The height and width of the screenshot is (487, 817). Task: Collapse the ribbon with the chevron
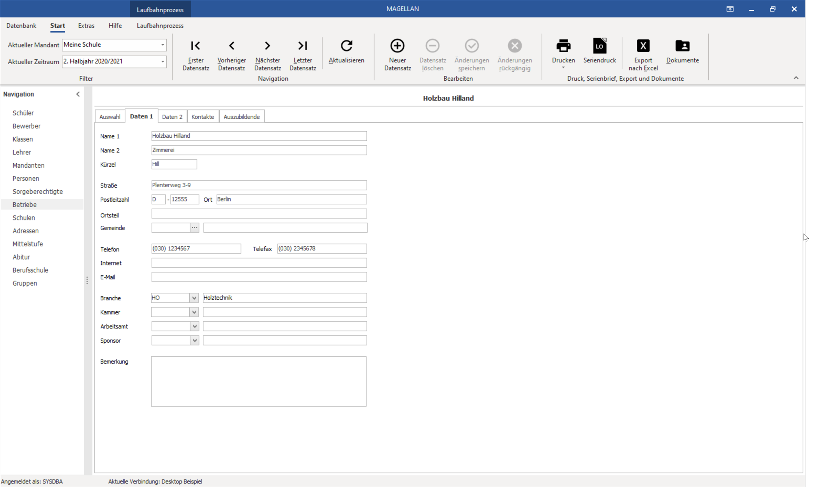pyautogui.click(x=796, y=78)
